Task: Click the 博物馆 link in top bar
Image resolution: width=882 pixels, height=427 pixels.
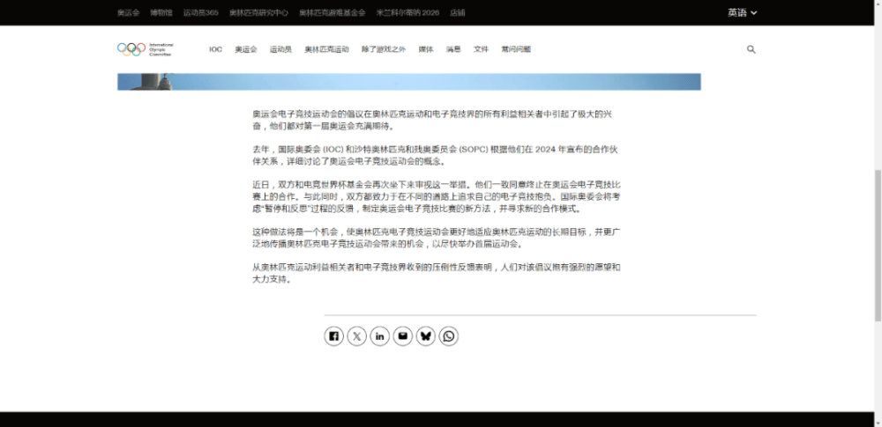Action: pos(161,12)
